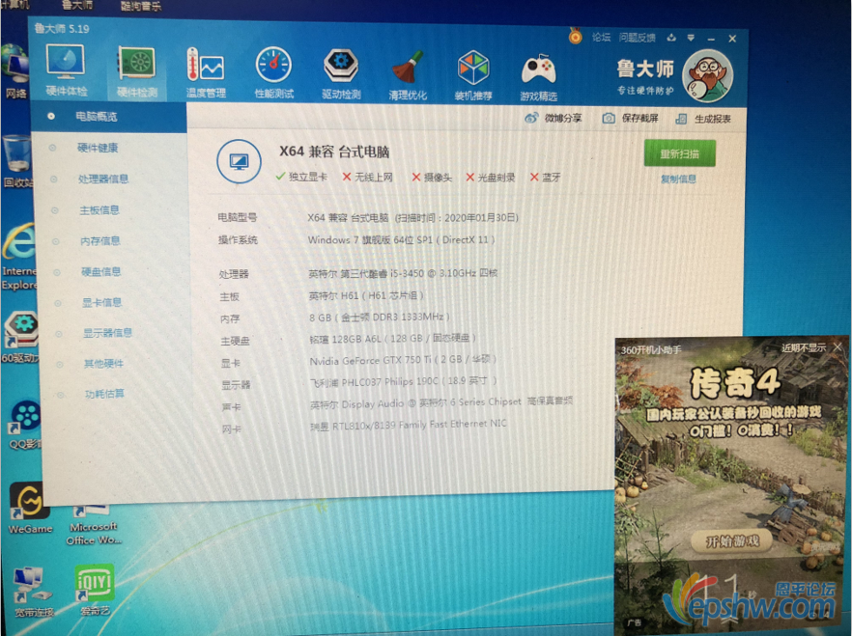The height and width of the screenshot is (636, 852).
Task: Select 内存信息 in the sidebar
Action: pyautogui.click(x=100, y=241)
